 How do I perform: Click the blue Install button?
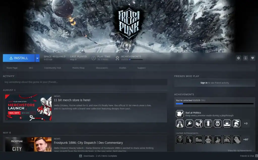point(19,58)
